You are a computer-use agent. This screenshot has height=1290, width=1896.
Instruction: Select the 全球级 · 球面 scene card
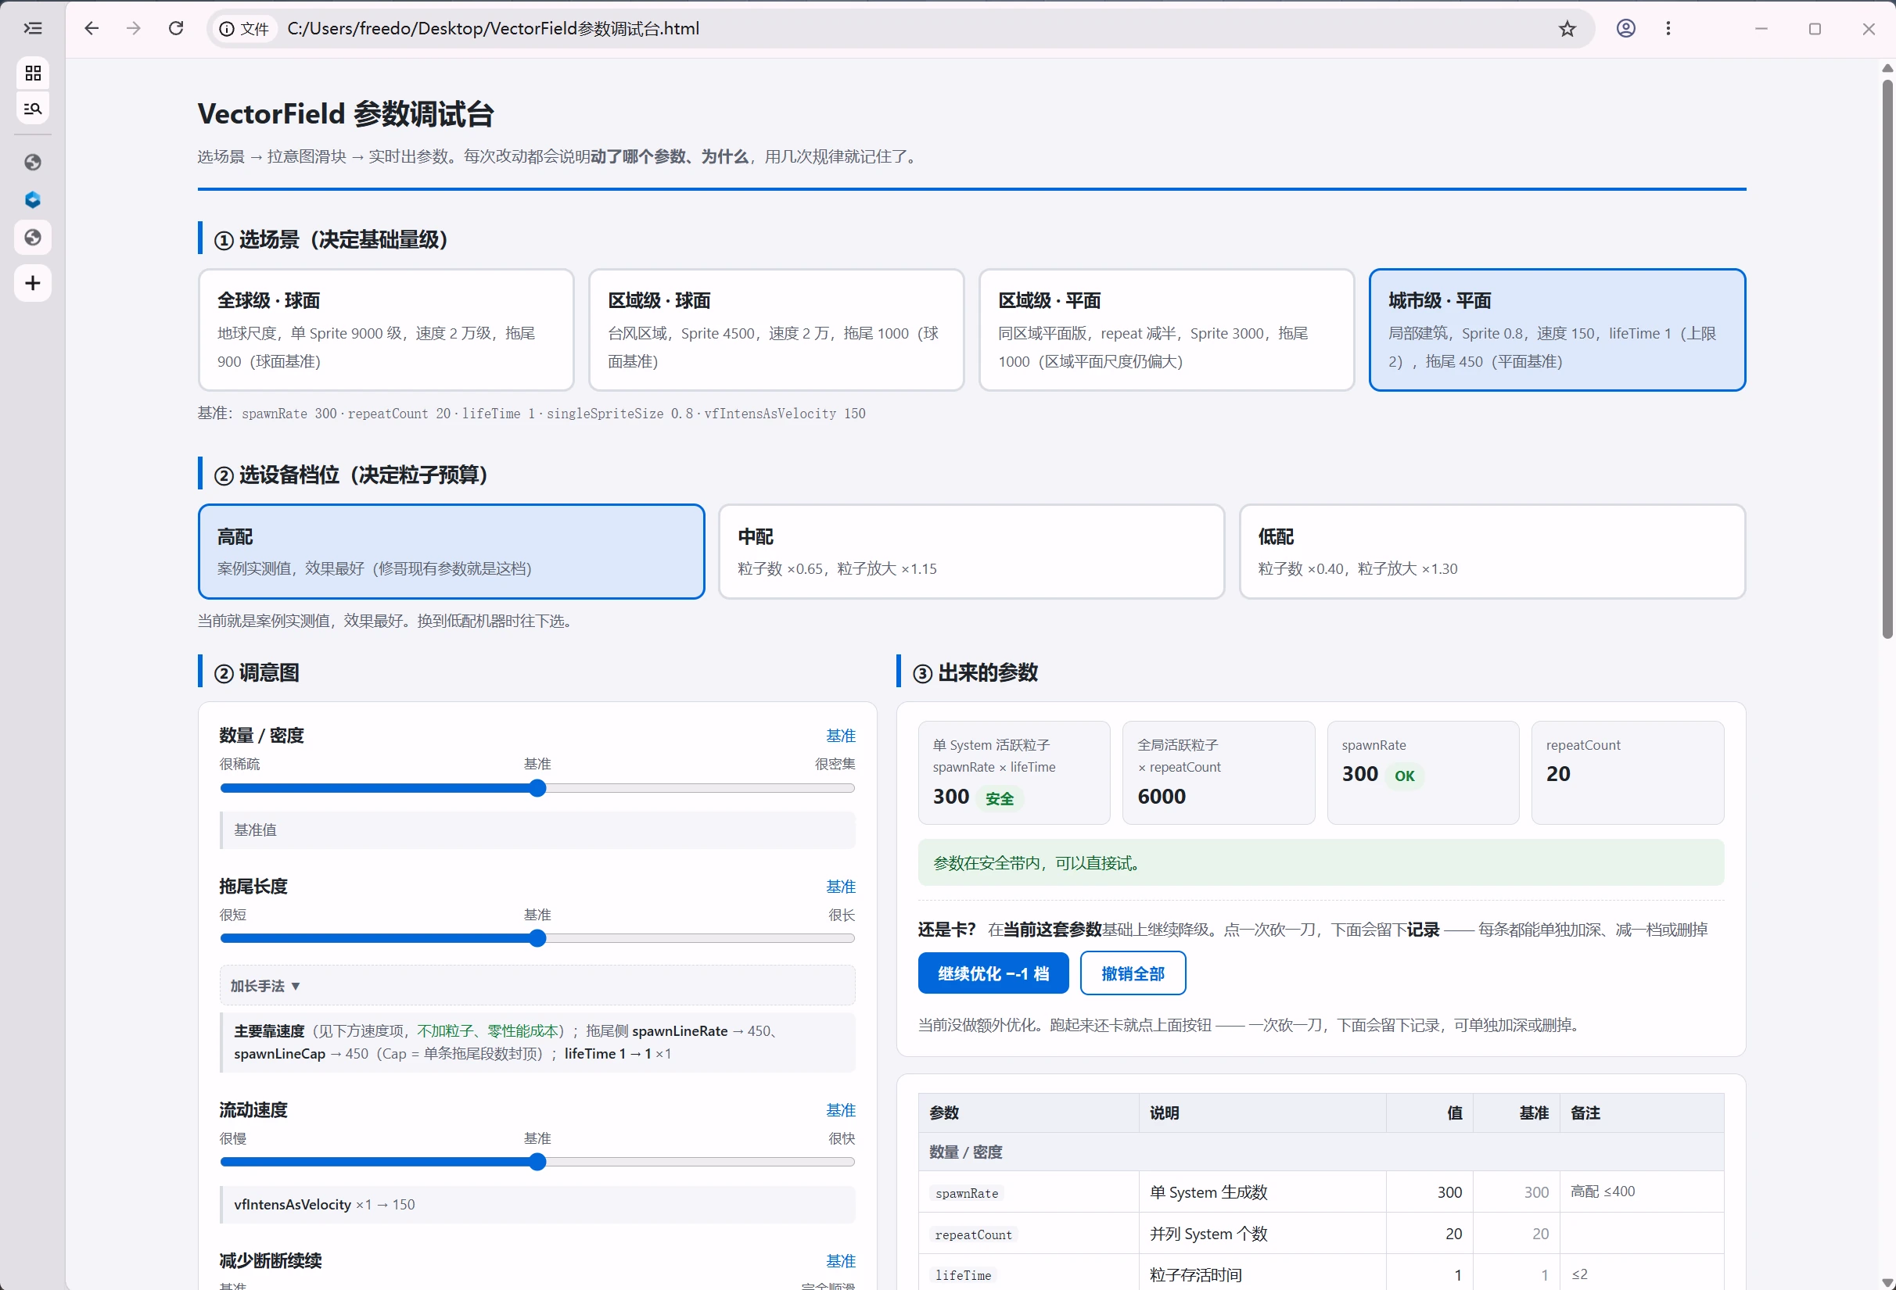click(x=386, y=330)
